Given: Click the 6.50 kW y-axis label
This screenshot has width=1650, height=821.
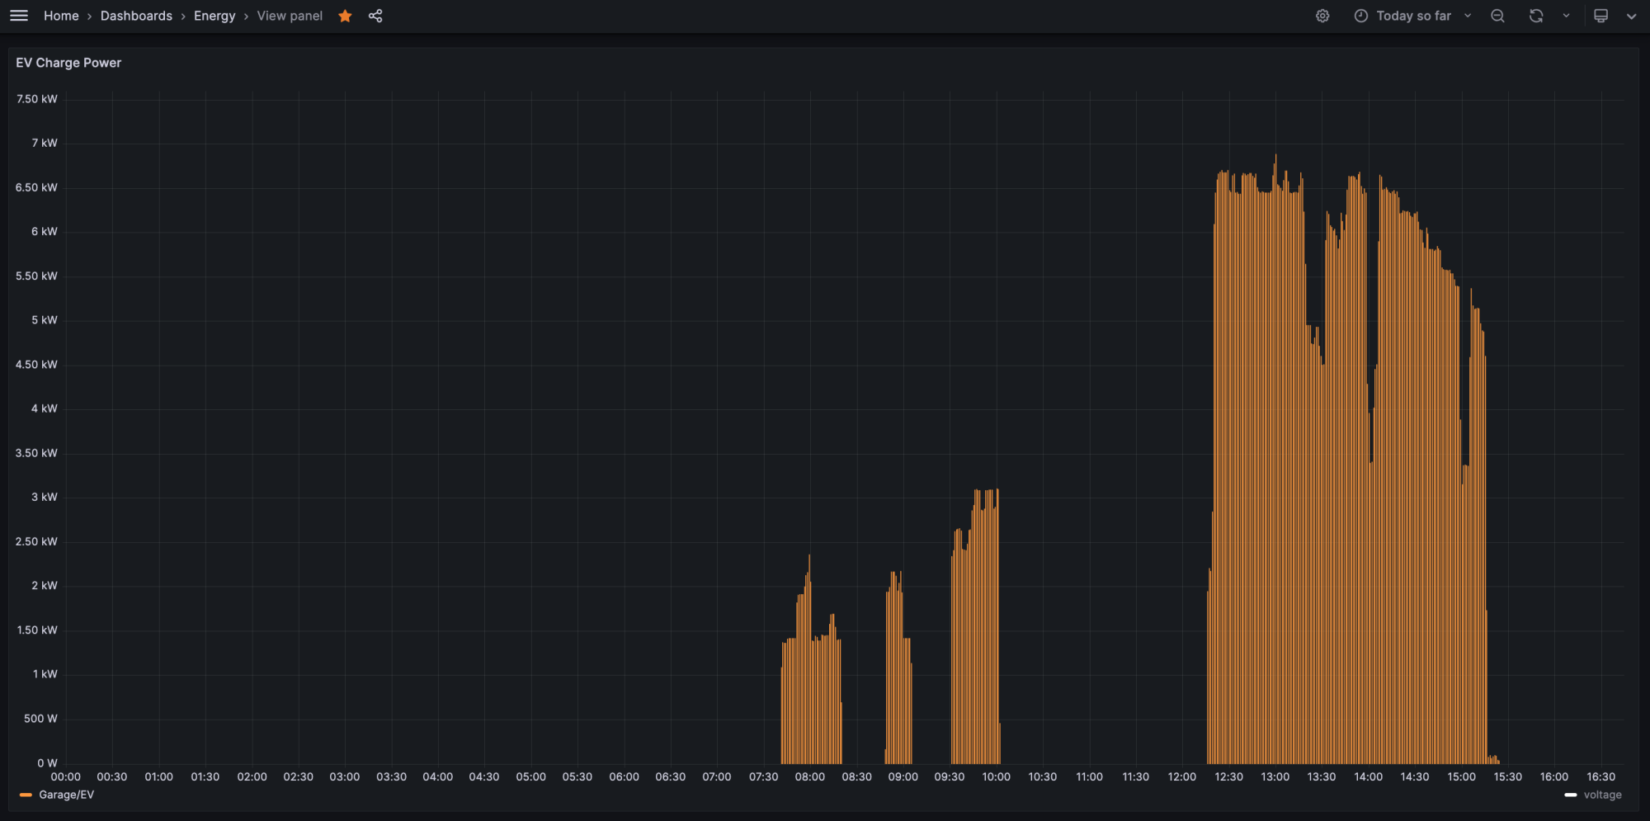Looking at the screenshot, I should coord(36,187).
